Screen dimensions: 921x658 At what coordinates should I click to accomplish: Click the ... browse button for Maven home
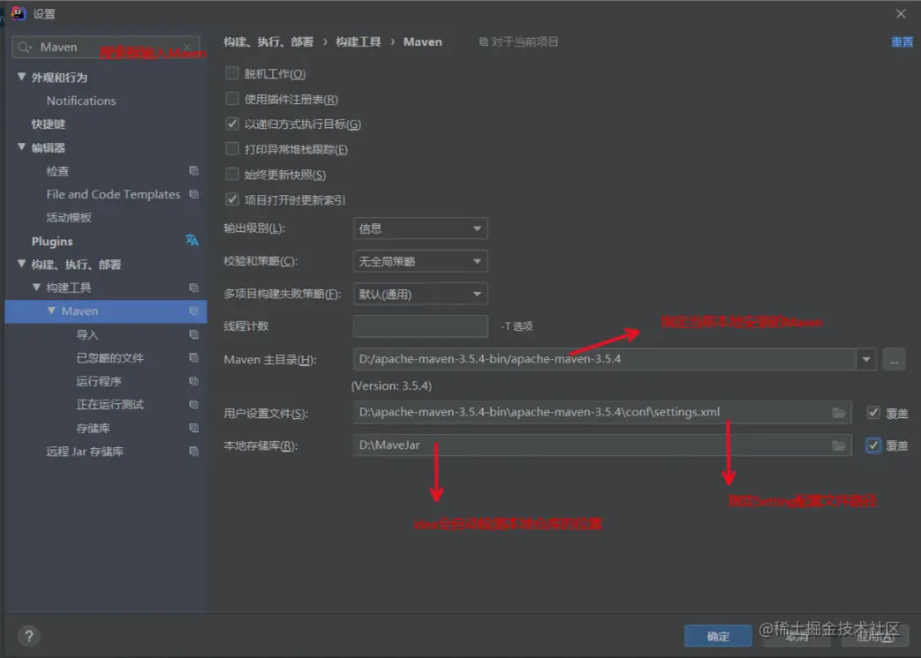coord(894,359)
